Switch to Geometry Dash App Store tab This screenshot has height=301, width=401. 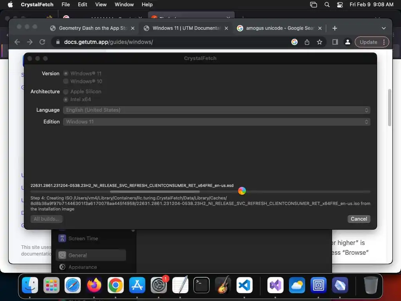92,28
